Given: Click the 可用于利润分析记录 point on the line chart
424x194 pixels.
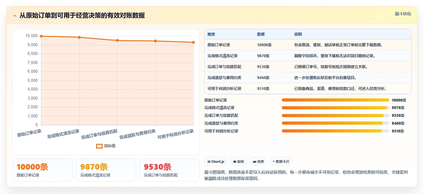Looking at the screenshot, I should tap(194, 42).
